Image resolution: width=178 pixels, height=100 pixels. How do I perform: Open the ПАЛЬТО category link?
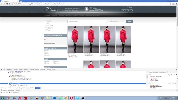(x=48, y=21)
